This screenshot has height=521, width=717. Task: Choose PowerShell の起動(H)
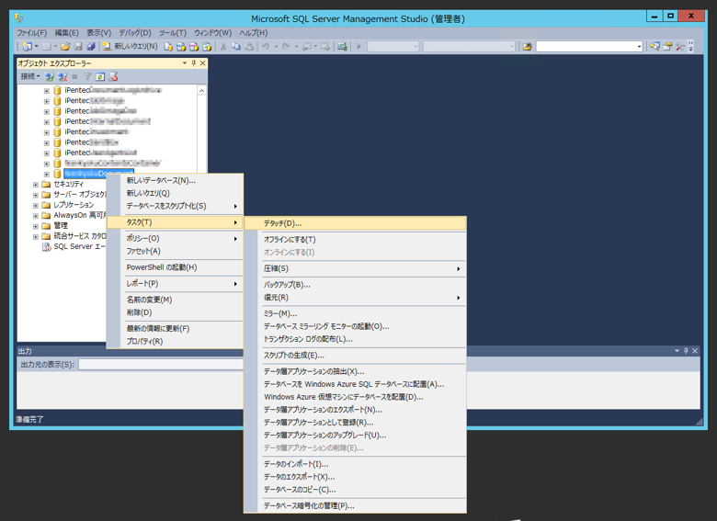[x=175, y=267]
